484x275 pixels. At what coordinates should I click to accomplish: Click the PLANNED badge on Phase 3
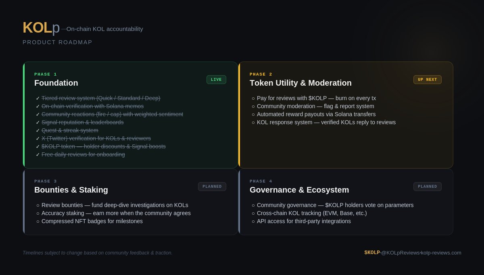tap(212, 187)
